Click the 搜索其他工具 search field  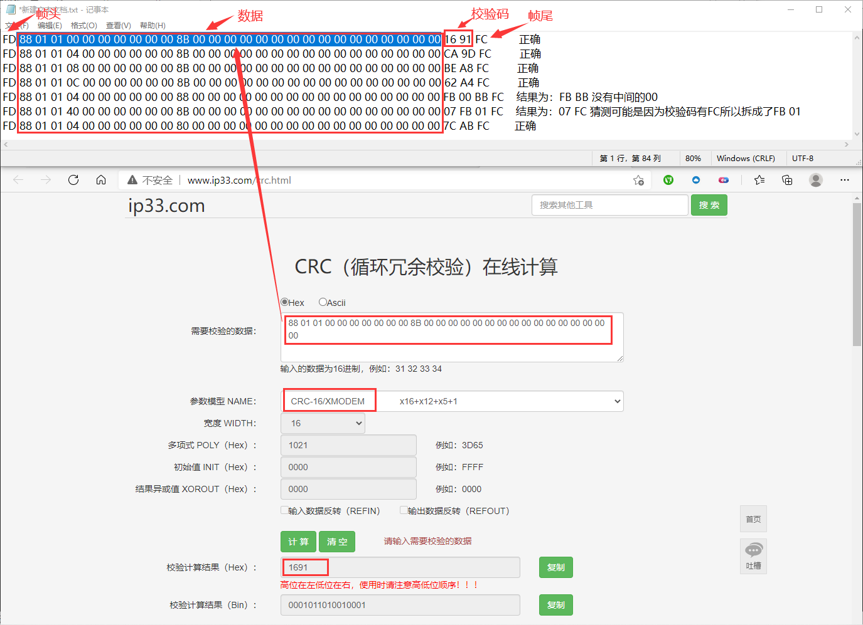[x=609, y=205]
